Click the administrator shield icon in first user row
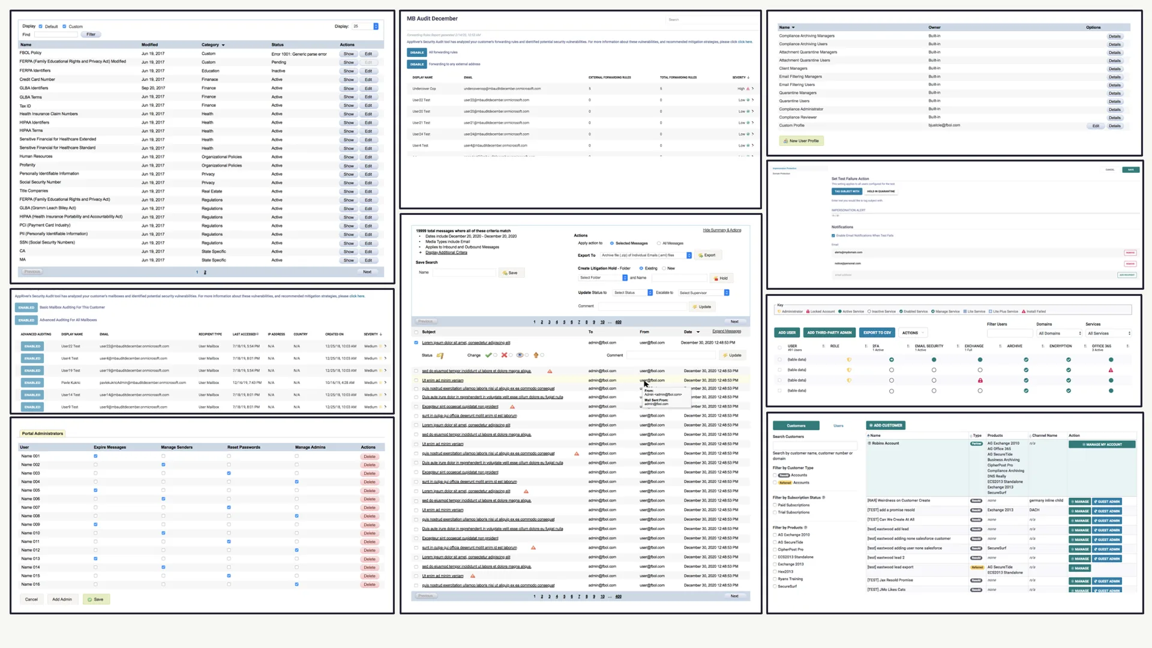 coord(848,360)
